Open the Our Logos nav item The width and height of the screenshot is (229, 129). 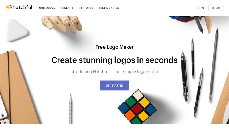47,8
